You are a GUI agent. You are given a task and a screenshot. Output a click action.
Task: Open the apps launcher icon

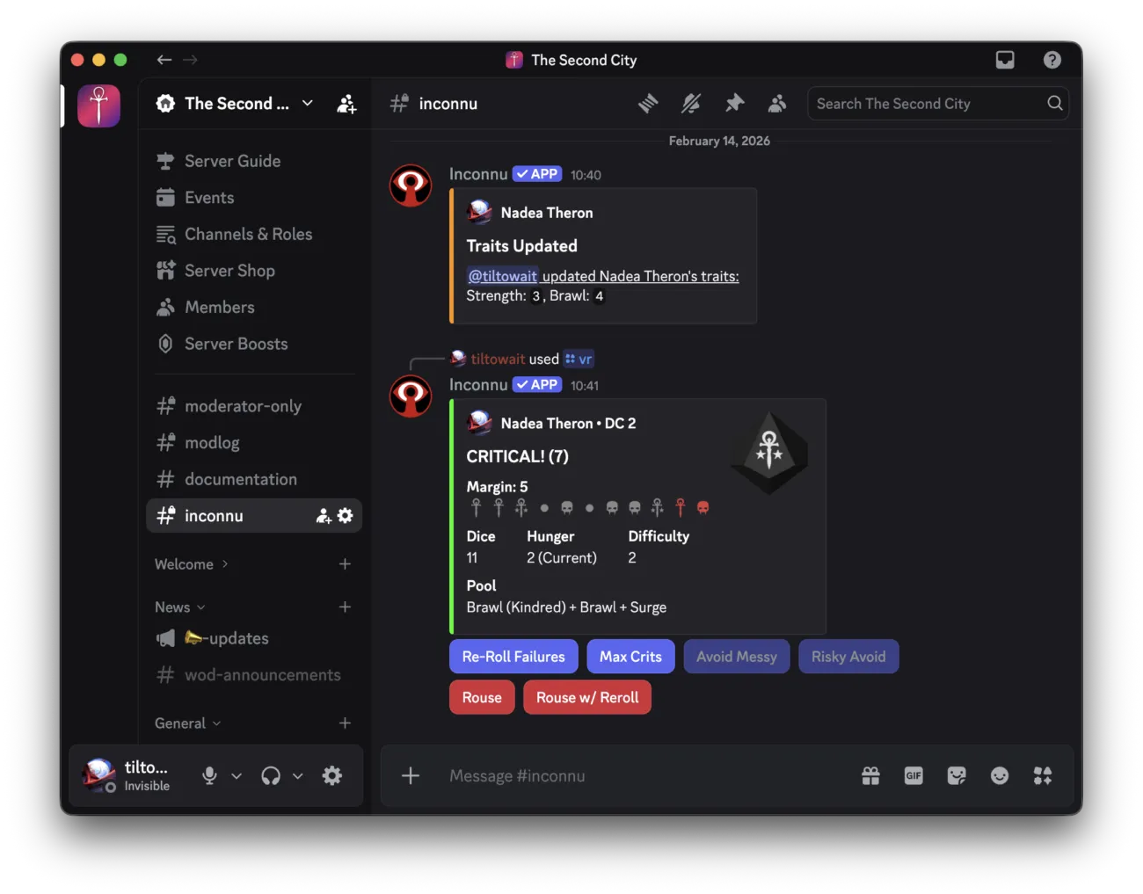click(x=1043, y=775)
